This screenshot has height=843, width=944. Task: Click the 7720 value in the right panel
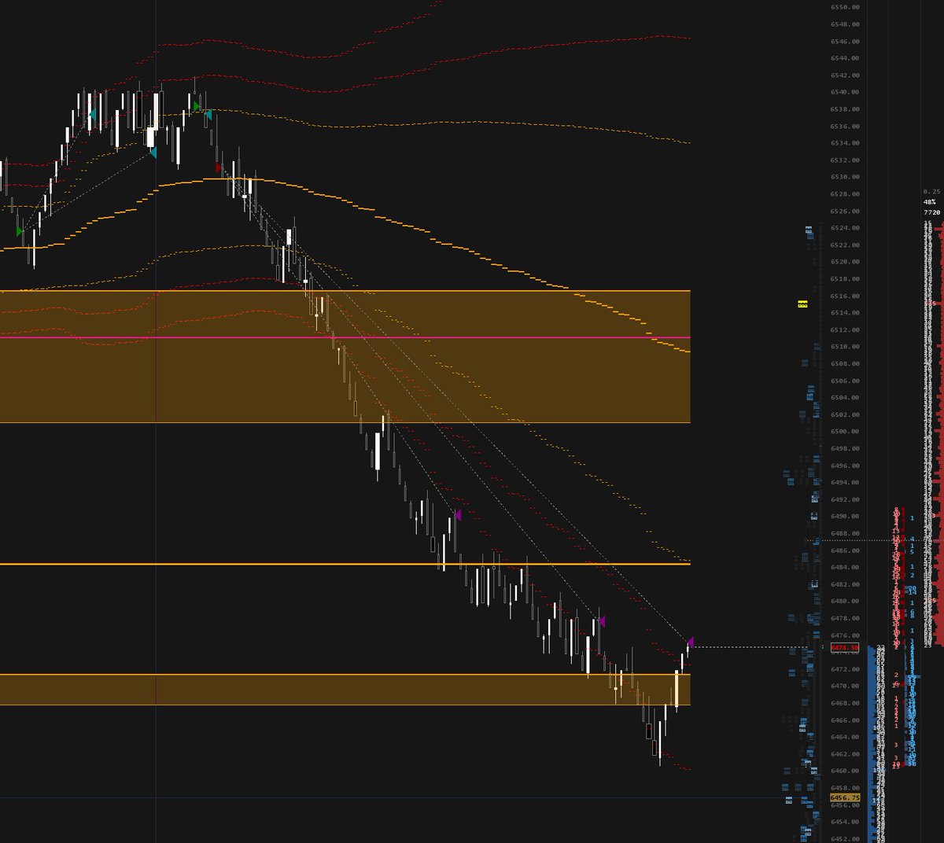[931, 212]
